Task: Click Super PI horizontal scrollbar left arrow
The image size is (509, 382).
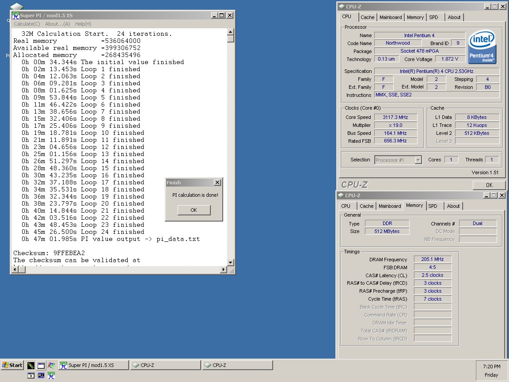Action: [x=15, y=270]
